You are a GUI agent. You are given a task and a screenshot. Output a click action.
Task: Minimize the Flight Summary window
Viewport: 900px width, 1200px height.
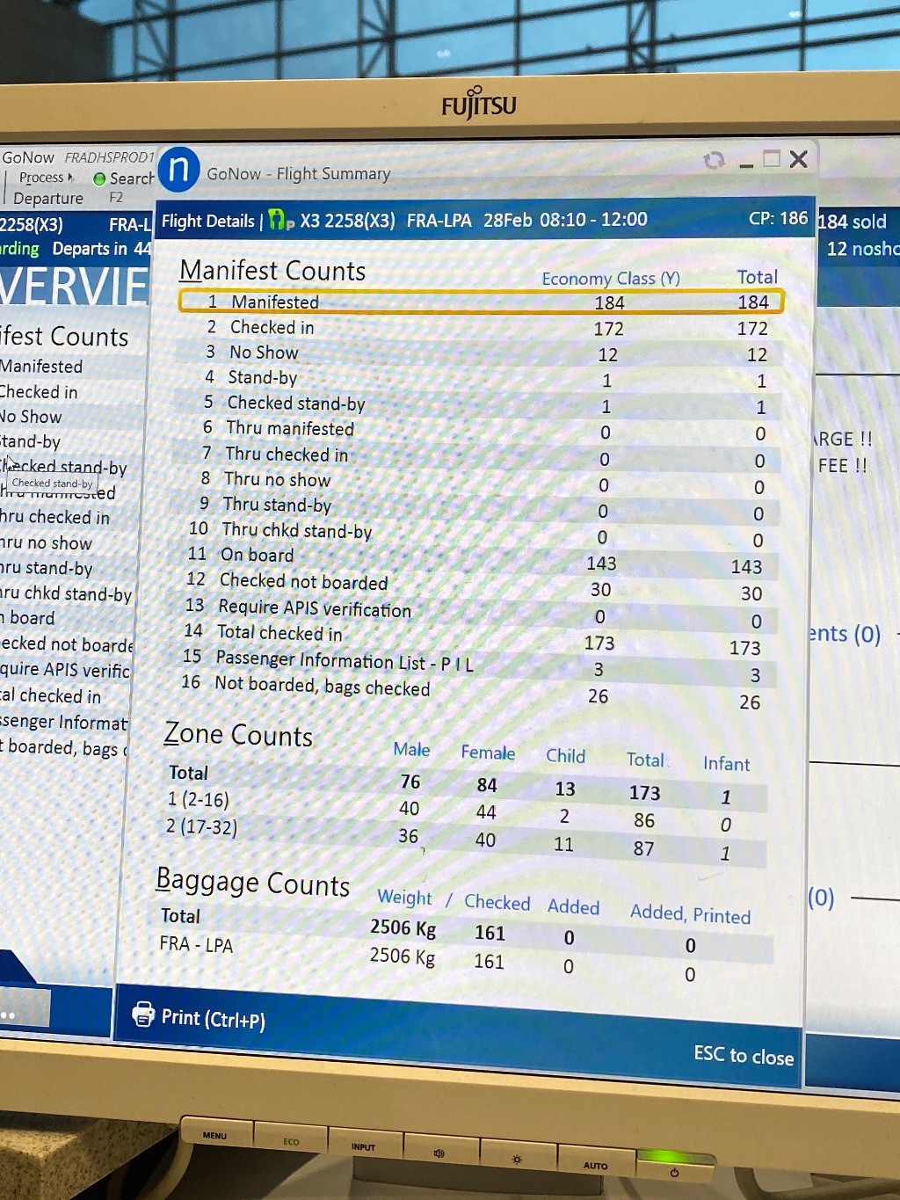[x=746, y=162]
